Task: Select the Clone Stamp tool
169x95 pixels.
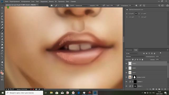Action: click(2, 34)
